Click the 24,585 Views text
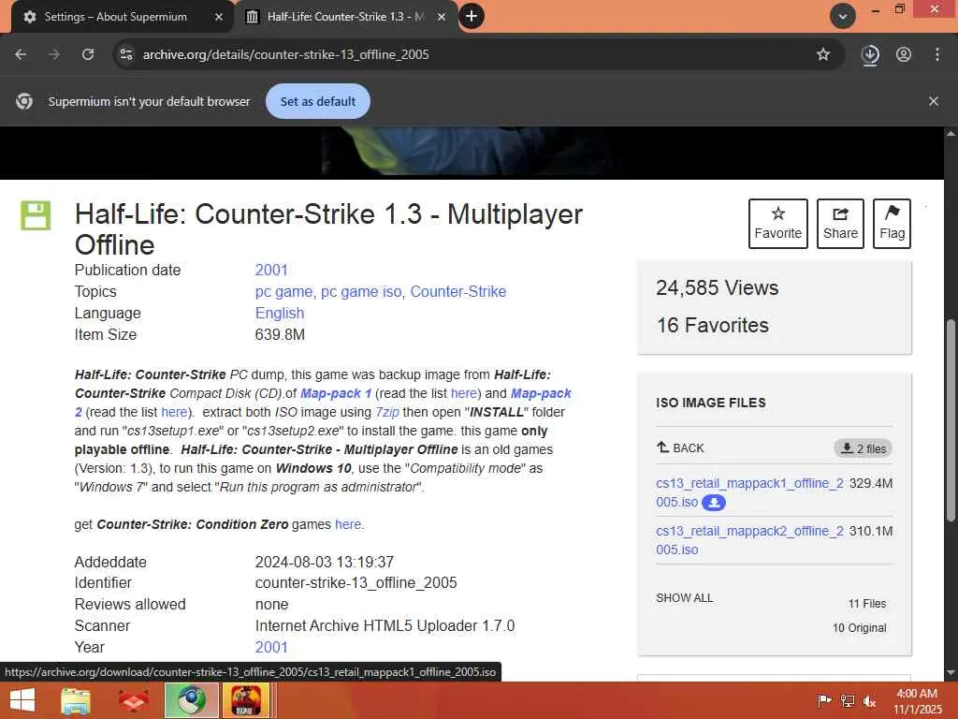The image size is (958, 719). (x=718, y=288)
